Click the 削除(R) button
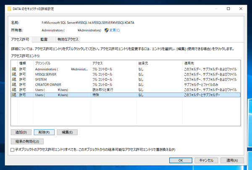252x170 pixels. [x=44, y=132]
